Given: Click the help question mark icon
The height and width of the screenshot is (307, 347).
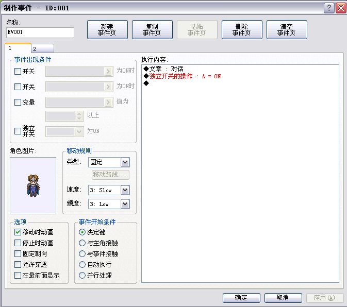Looking at the screenshot, I should tap(329, 8).
